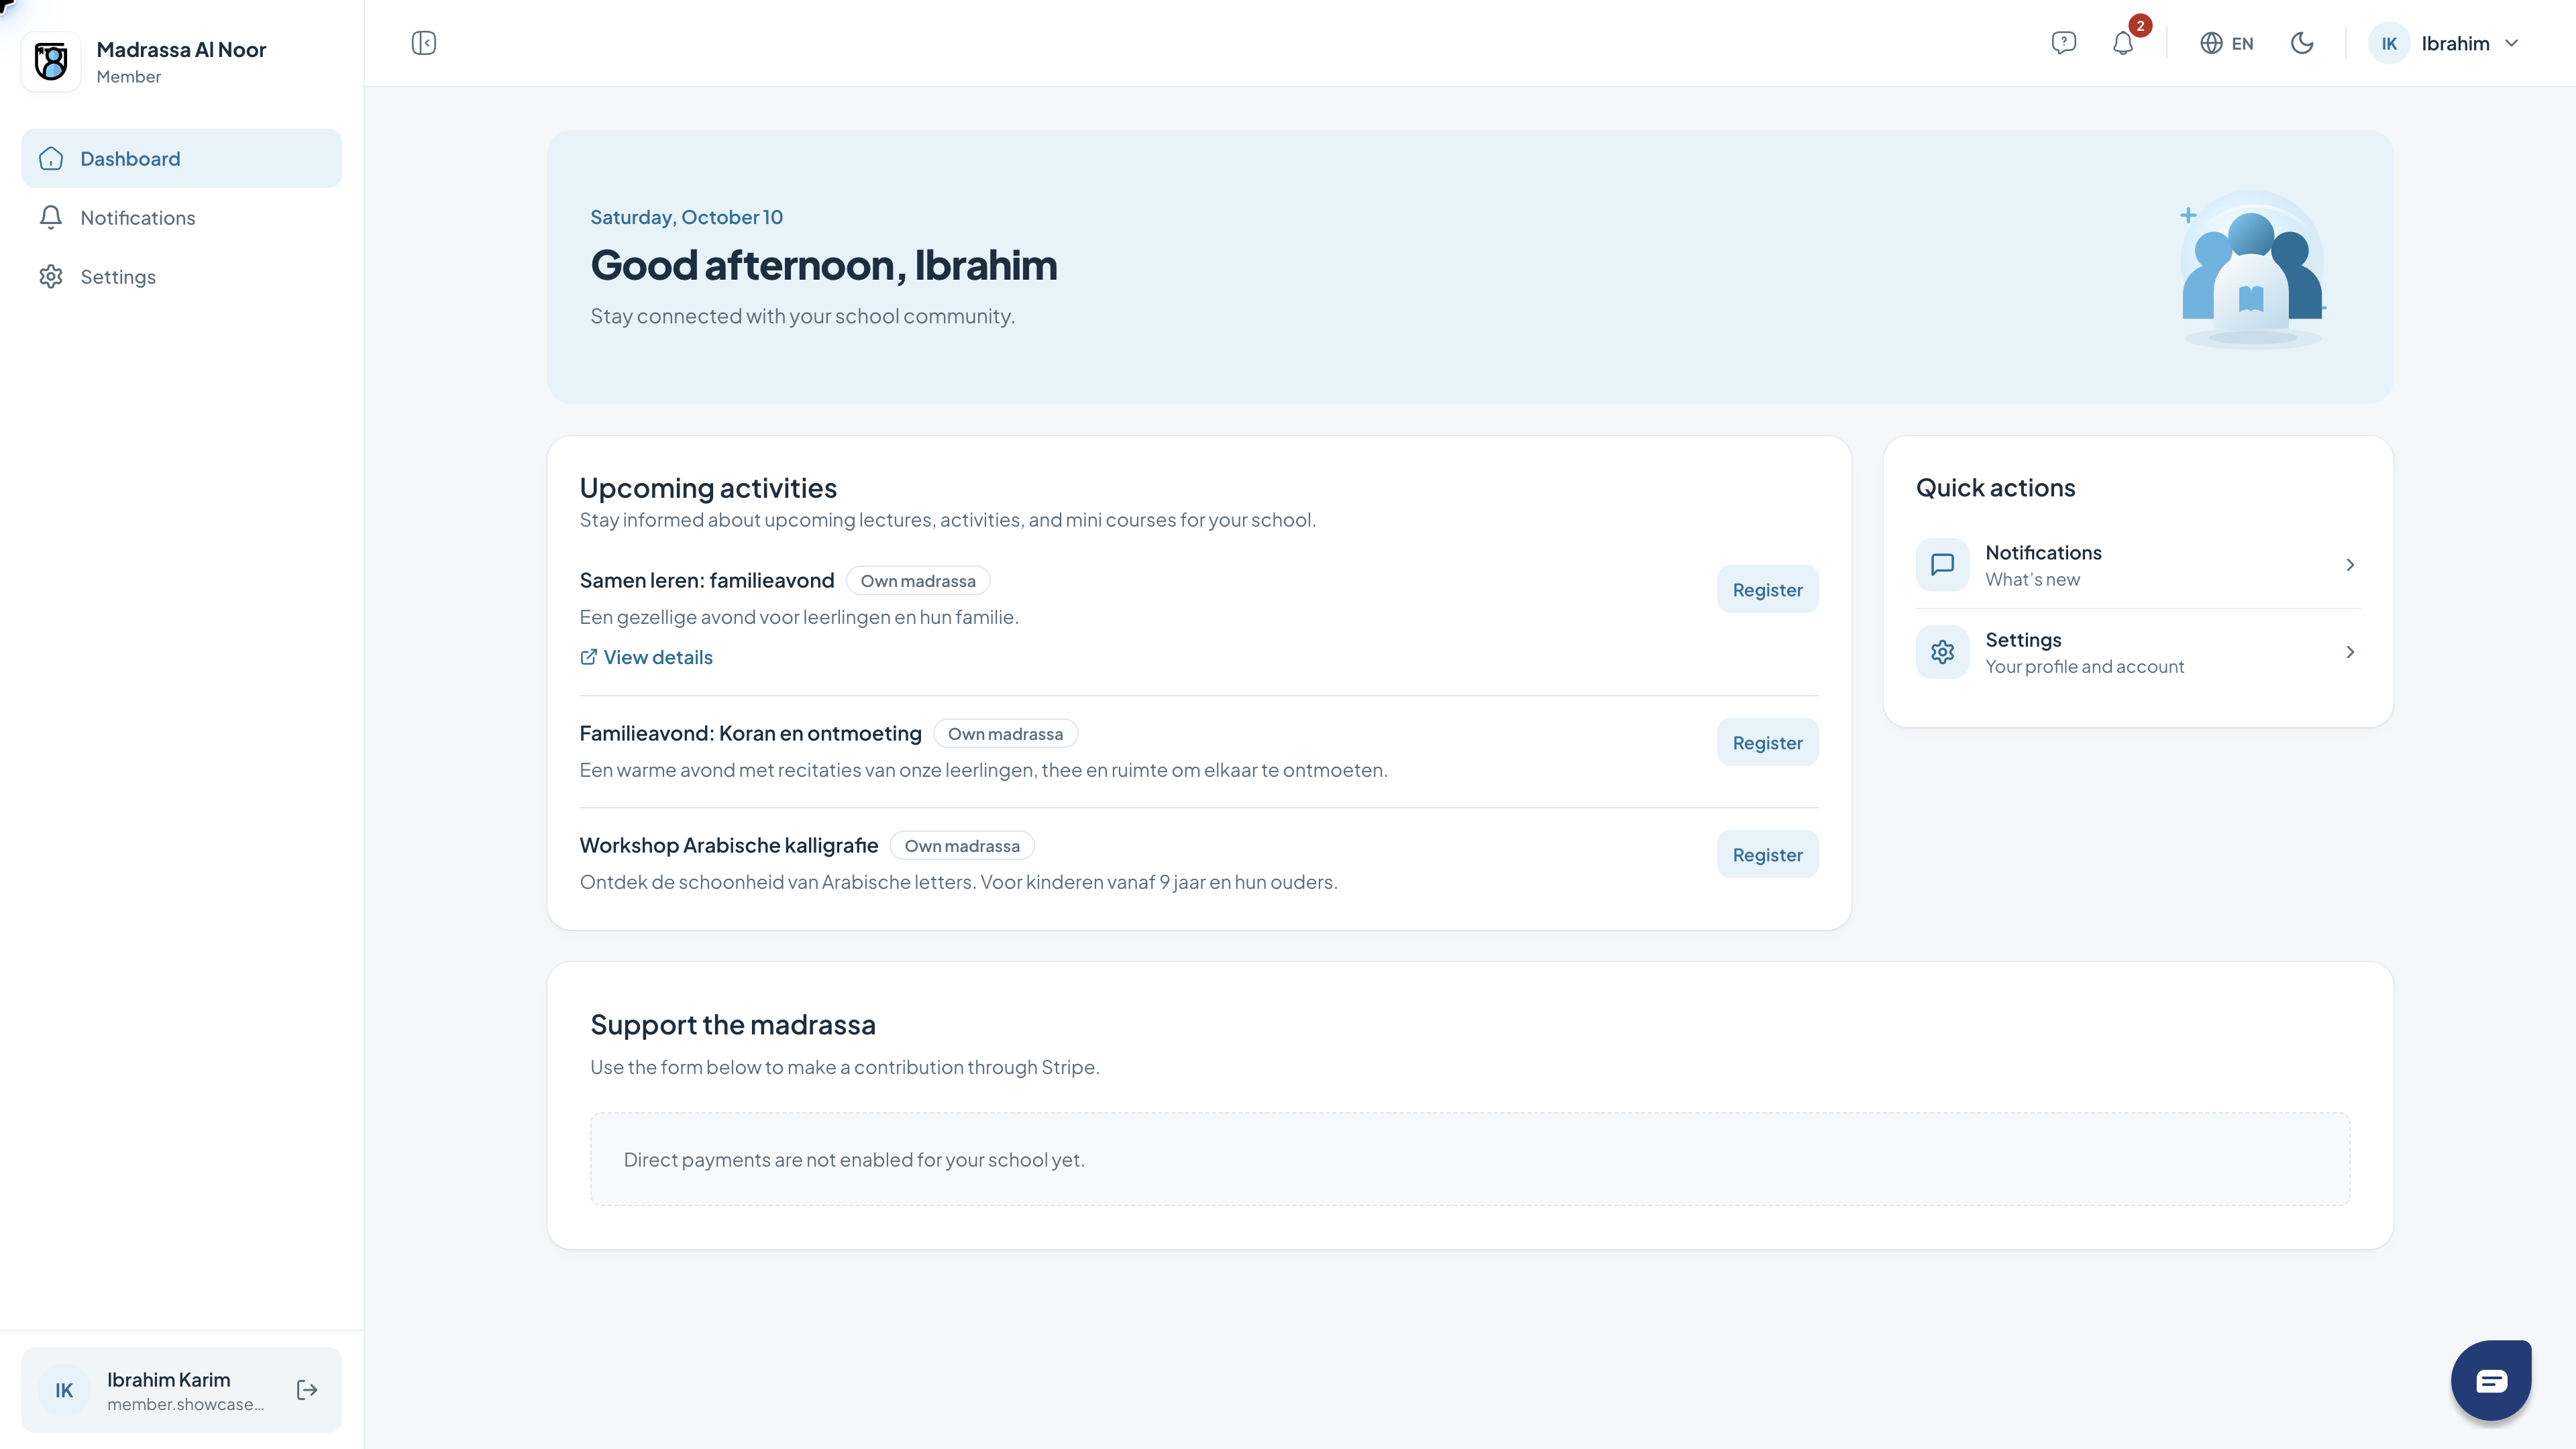Click the Samen leren: familieavond title
2576x1449 pixels.
click(x=707, y=580)
